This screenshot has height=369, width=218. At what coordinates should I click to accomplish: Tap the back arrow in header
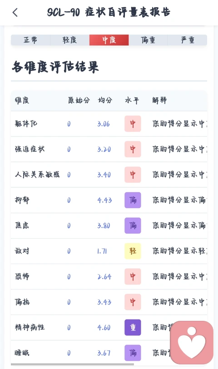(x=15, y=12)
